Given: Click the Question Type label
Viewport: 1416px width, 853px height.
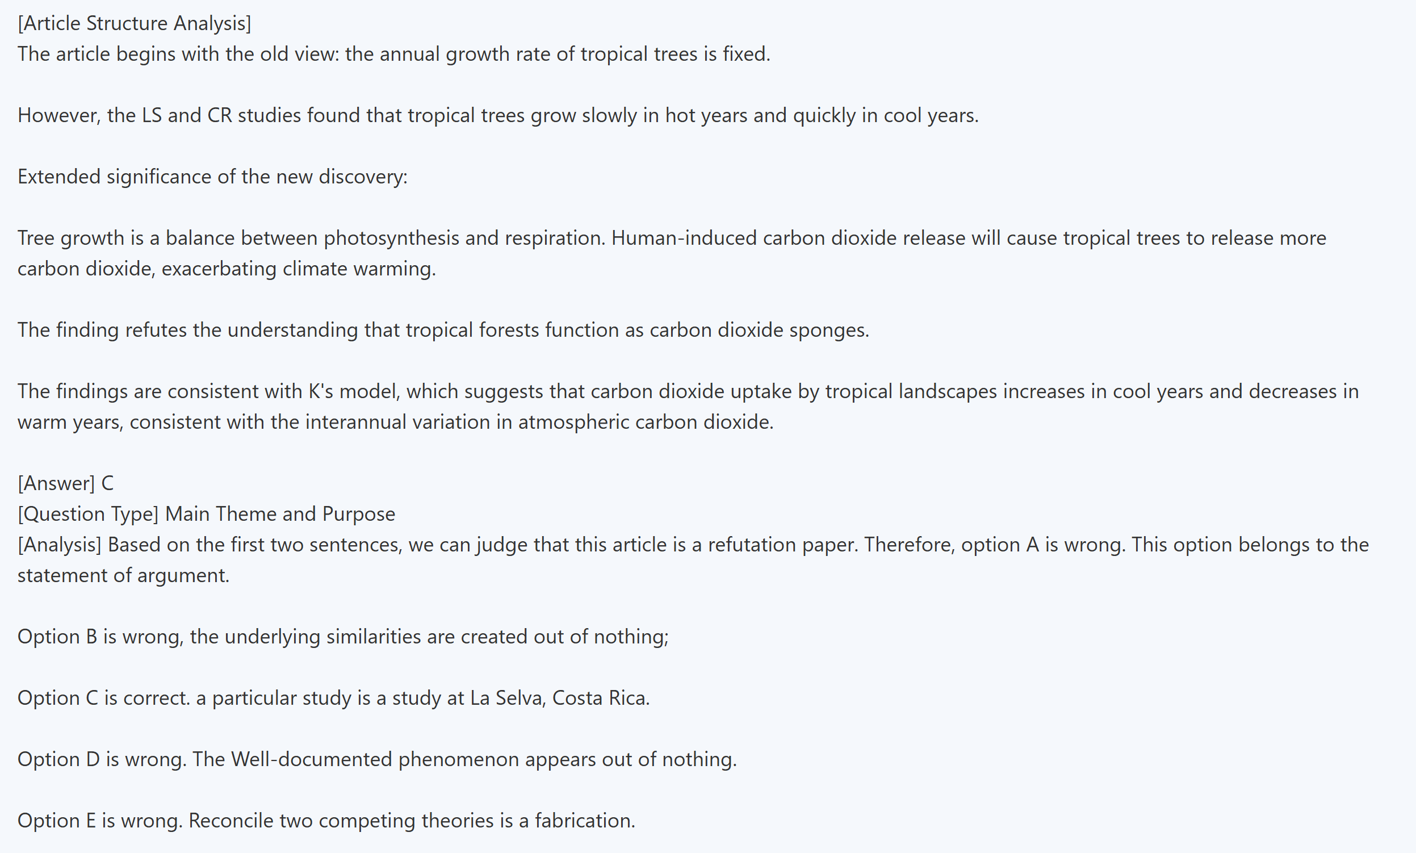Looking at the screenshot, I should tap(88, 514).
